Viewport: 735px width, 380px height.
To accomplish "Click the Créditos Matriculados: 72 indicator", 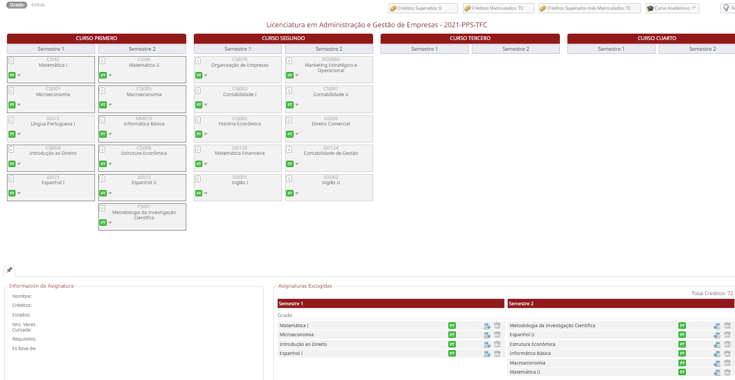I will (x=497, y=9).
